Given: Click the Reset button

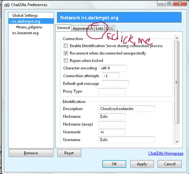Looking at the screenshot, I should (69, 153).
